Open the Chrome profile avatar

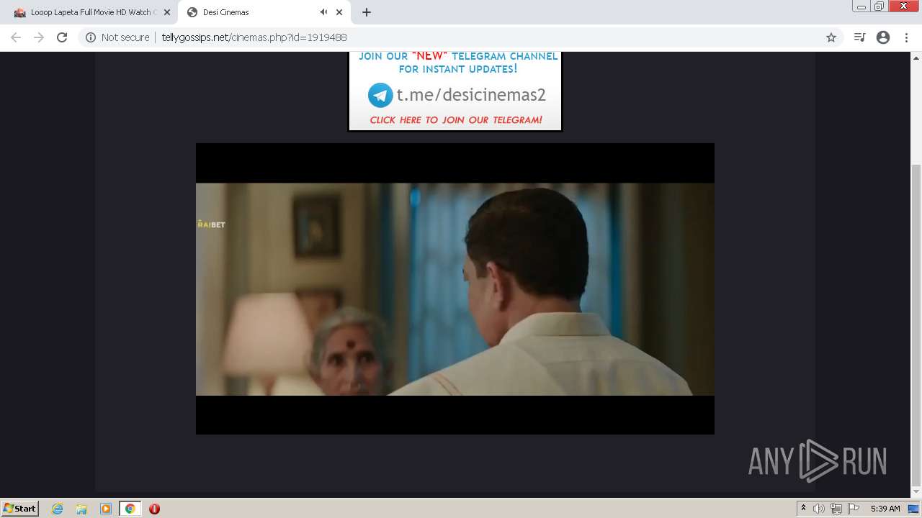click(883, 37)
